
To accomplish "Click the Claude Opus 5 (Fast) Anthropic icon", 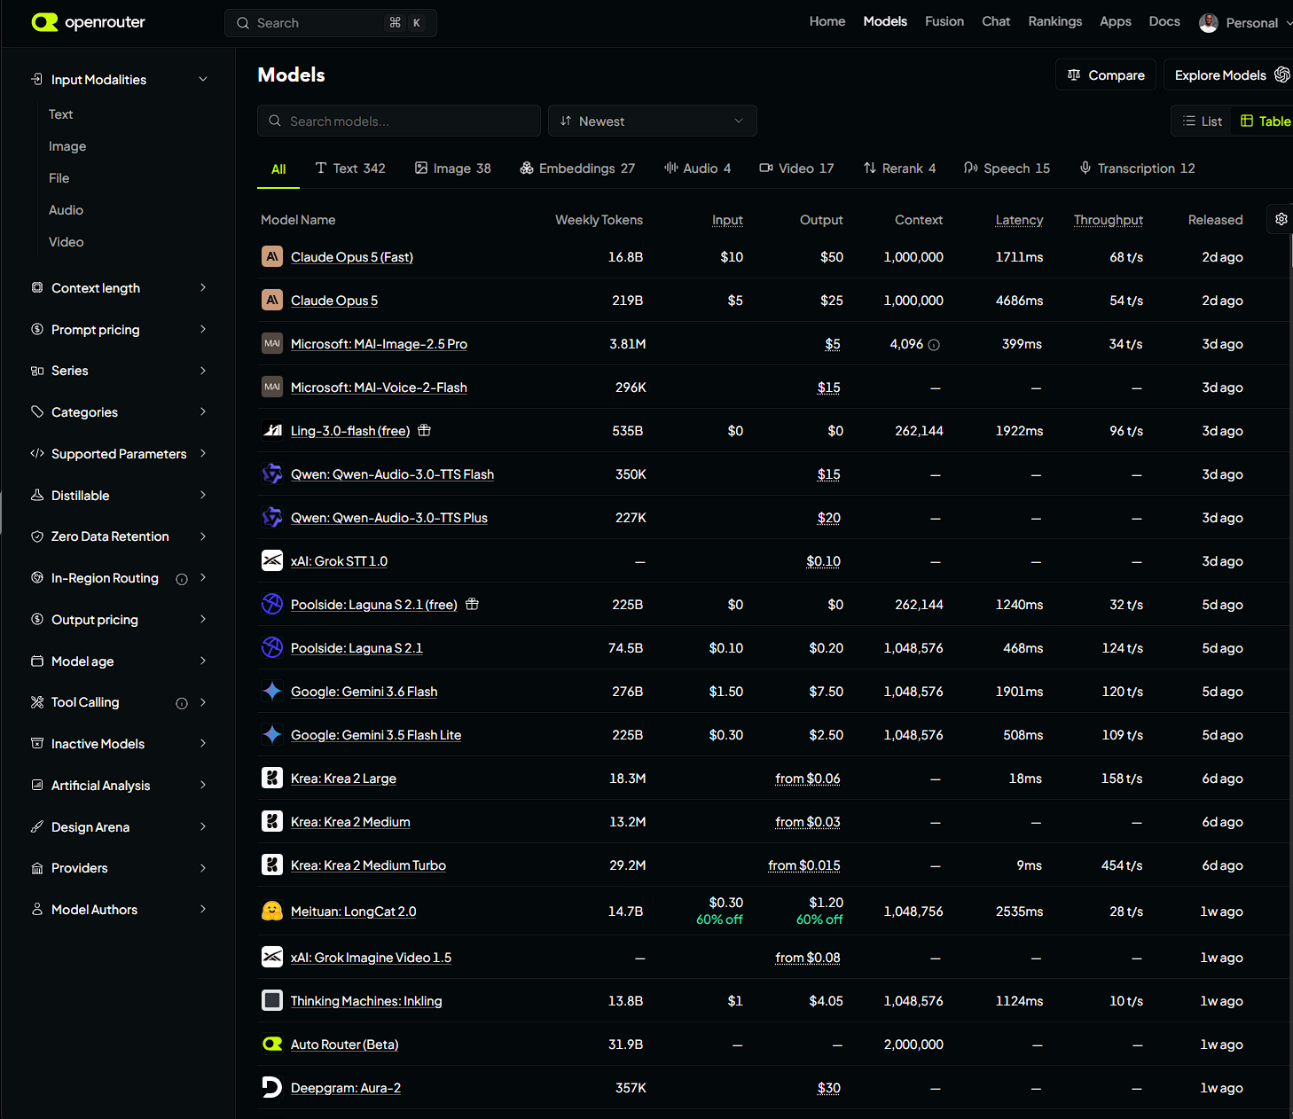I will click(272, 256).
